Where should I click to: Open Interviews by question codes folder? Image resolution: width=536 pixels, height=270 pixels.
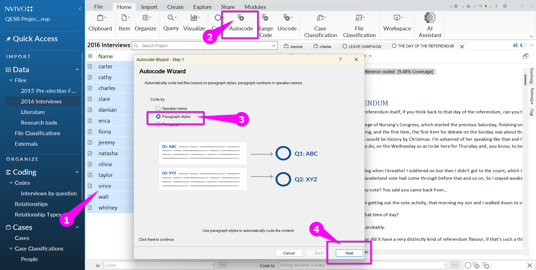(x=49, y=193)
